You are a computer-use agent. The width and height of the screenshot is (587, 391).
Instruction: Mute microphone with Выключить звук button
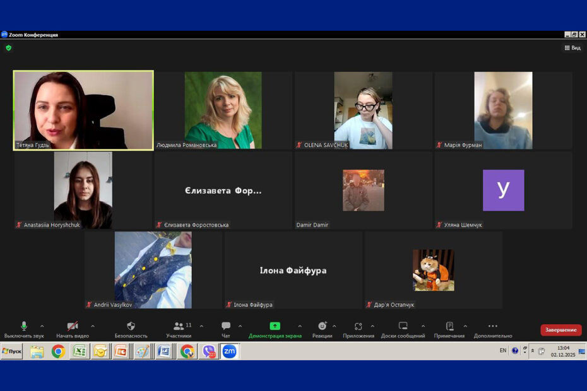(x=24, y=327)
